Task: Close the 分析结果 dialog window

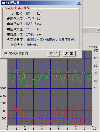Action: 79,3
